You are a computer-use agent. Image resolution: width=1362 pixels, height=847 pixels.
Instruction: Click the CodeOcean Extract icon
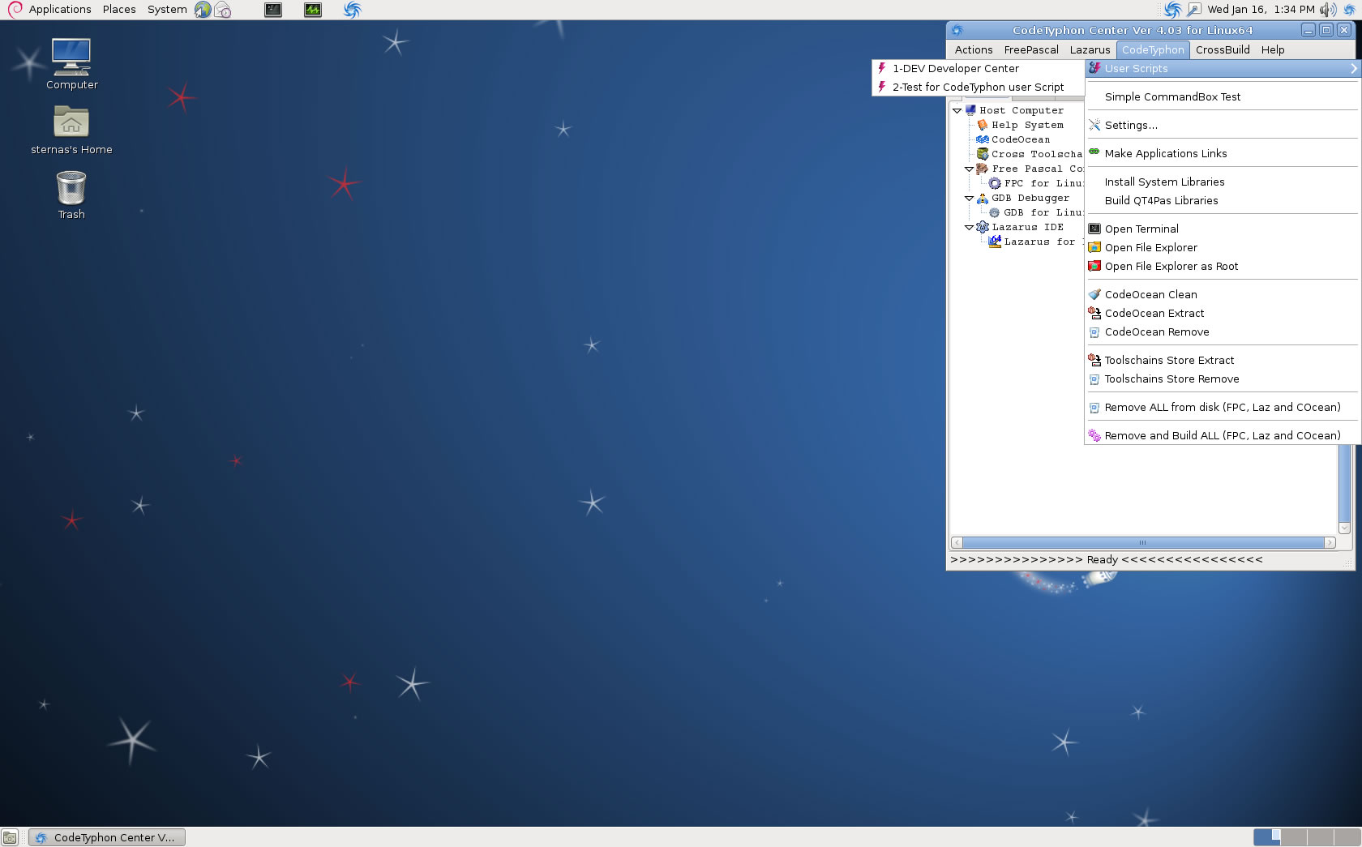[1094, 313]
